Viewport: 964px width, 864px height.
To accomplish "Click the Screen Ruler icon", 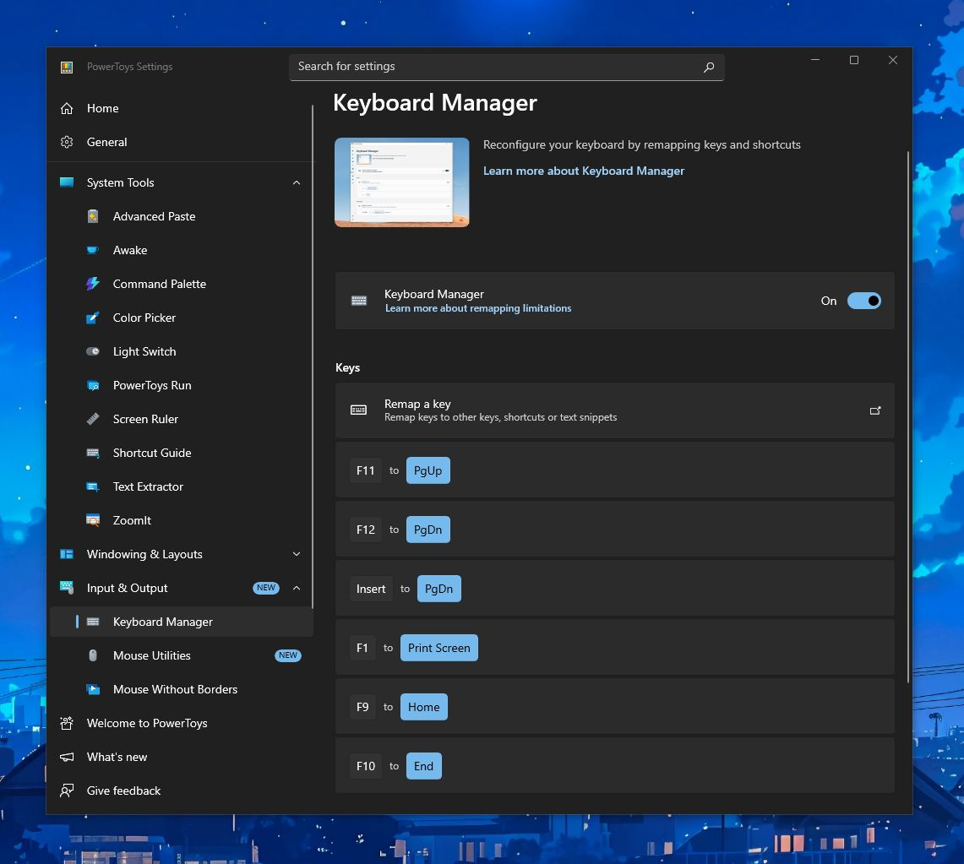I will tap(93, 419).
